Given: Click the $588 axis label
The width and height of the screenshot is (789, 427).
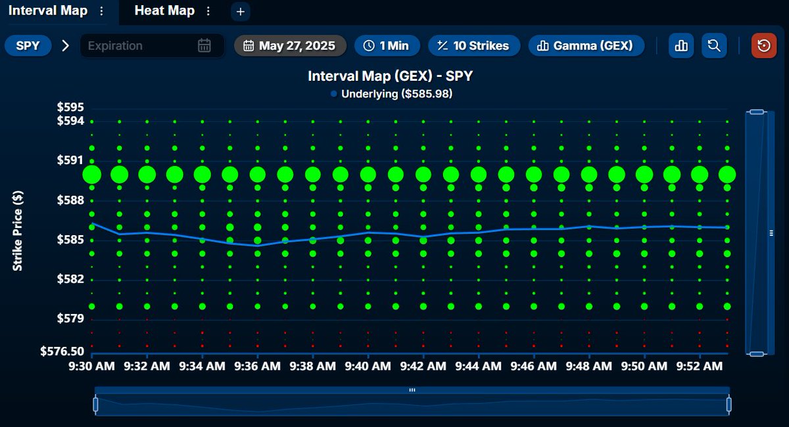Looking at the screenshot, I should pos(70,200).
